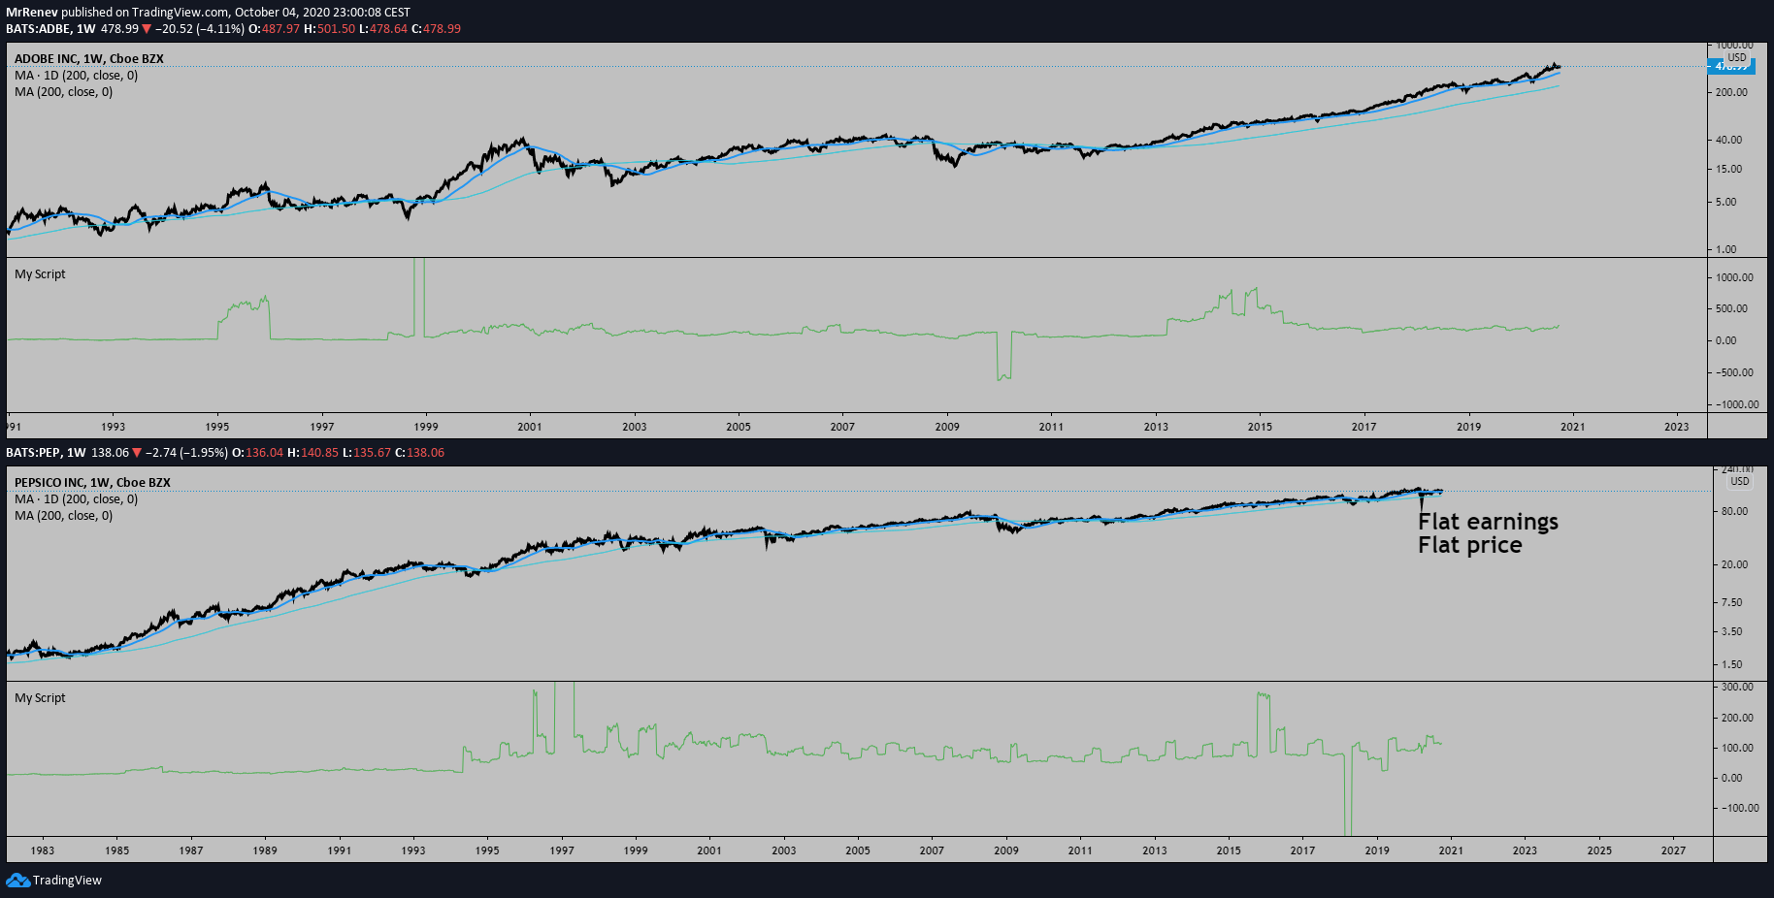Click the USD currency badge on the Adobe price axis
Image resolution: width=1774 pixels, height=898 pixels.
point(1737,57)
